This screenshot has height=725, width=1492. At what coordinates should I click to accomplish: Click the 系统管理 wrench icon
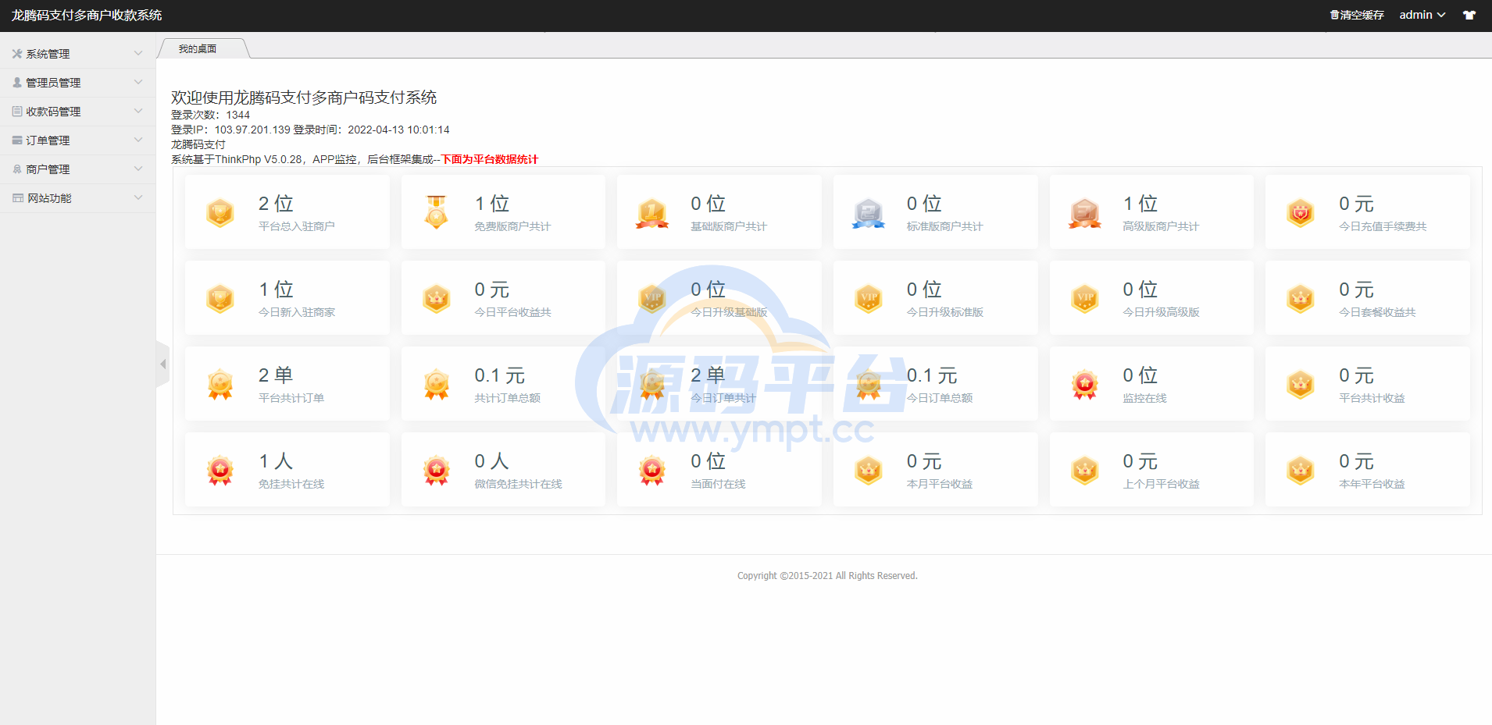click(x=17, y=54)
